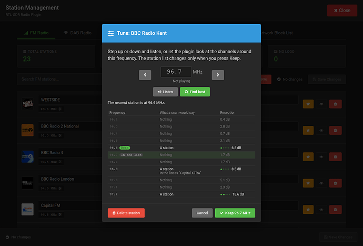The image size is (363, 246).
Task: Toggle visibility of Capital FM
Action: click(x=321, y=210)
